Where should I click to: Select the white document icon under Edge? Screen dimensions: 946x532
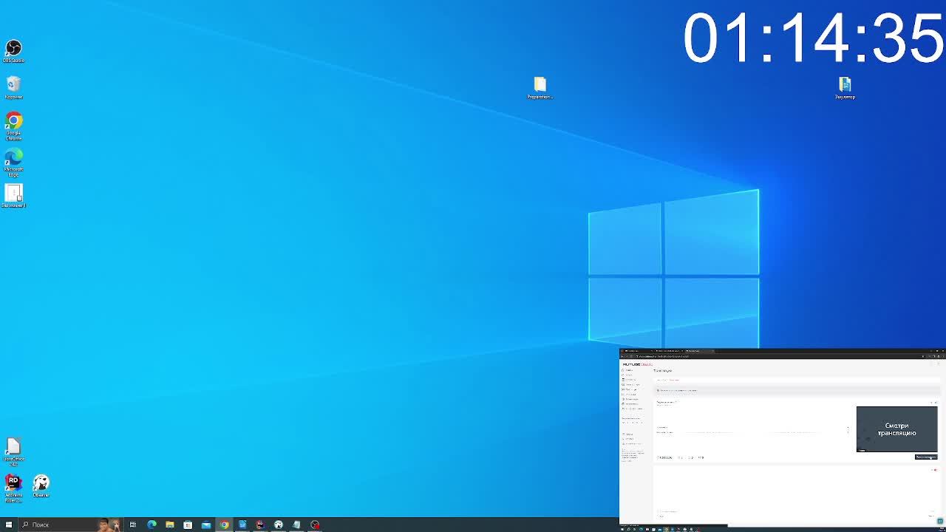click(x=13, y=196)
